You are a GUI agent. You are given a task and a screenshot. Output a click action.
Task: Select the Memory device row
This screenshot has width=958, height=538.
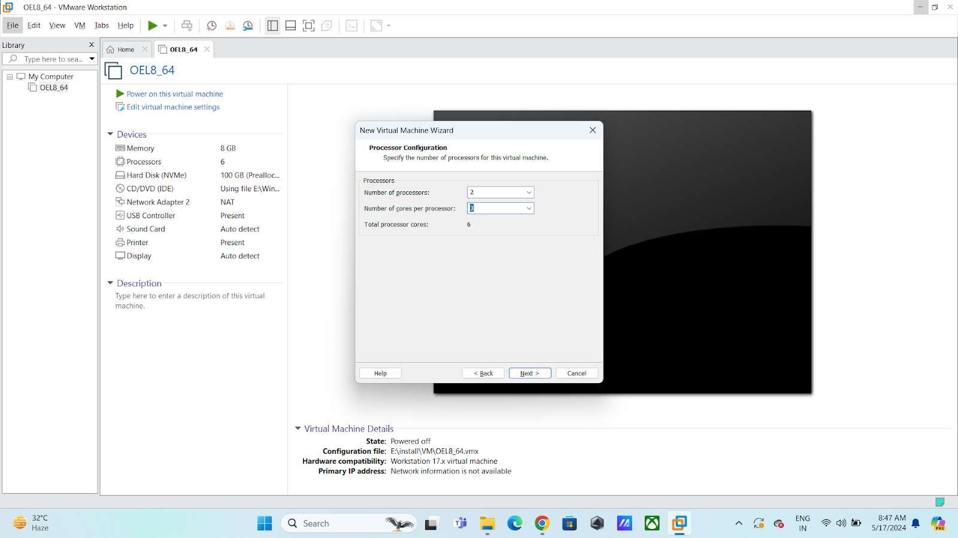pos(198,148)
